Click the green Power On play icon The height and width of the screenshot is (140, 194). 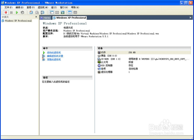tap(17, 12)
